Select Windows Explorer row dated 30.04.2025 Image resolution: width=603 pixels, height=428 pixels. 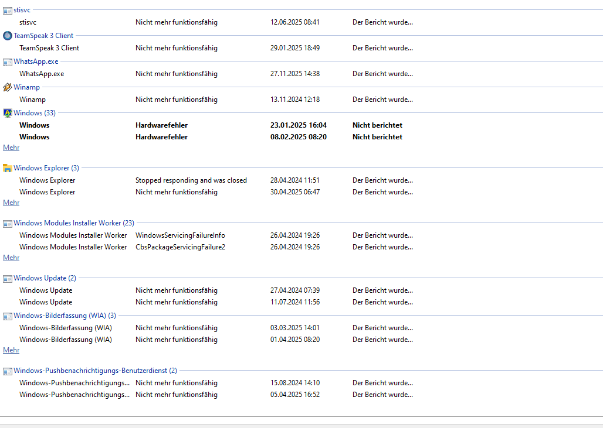216,192
